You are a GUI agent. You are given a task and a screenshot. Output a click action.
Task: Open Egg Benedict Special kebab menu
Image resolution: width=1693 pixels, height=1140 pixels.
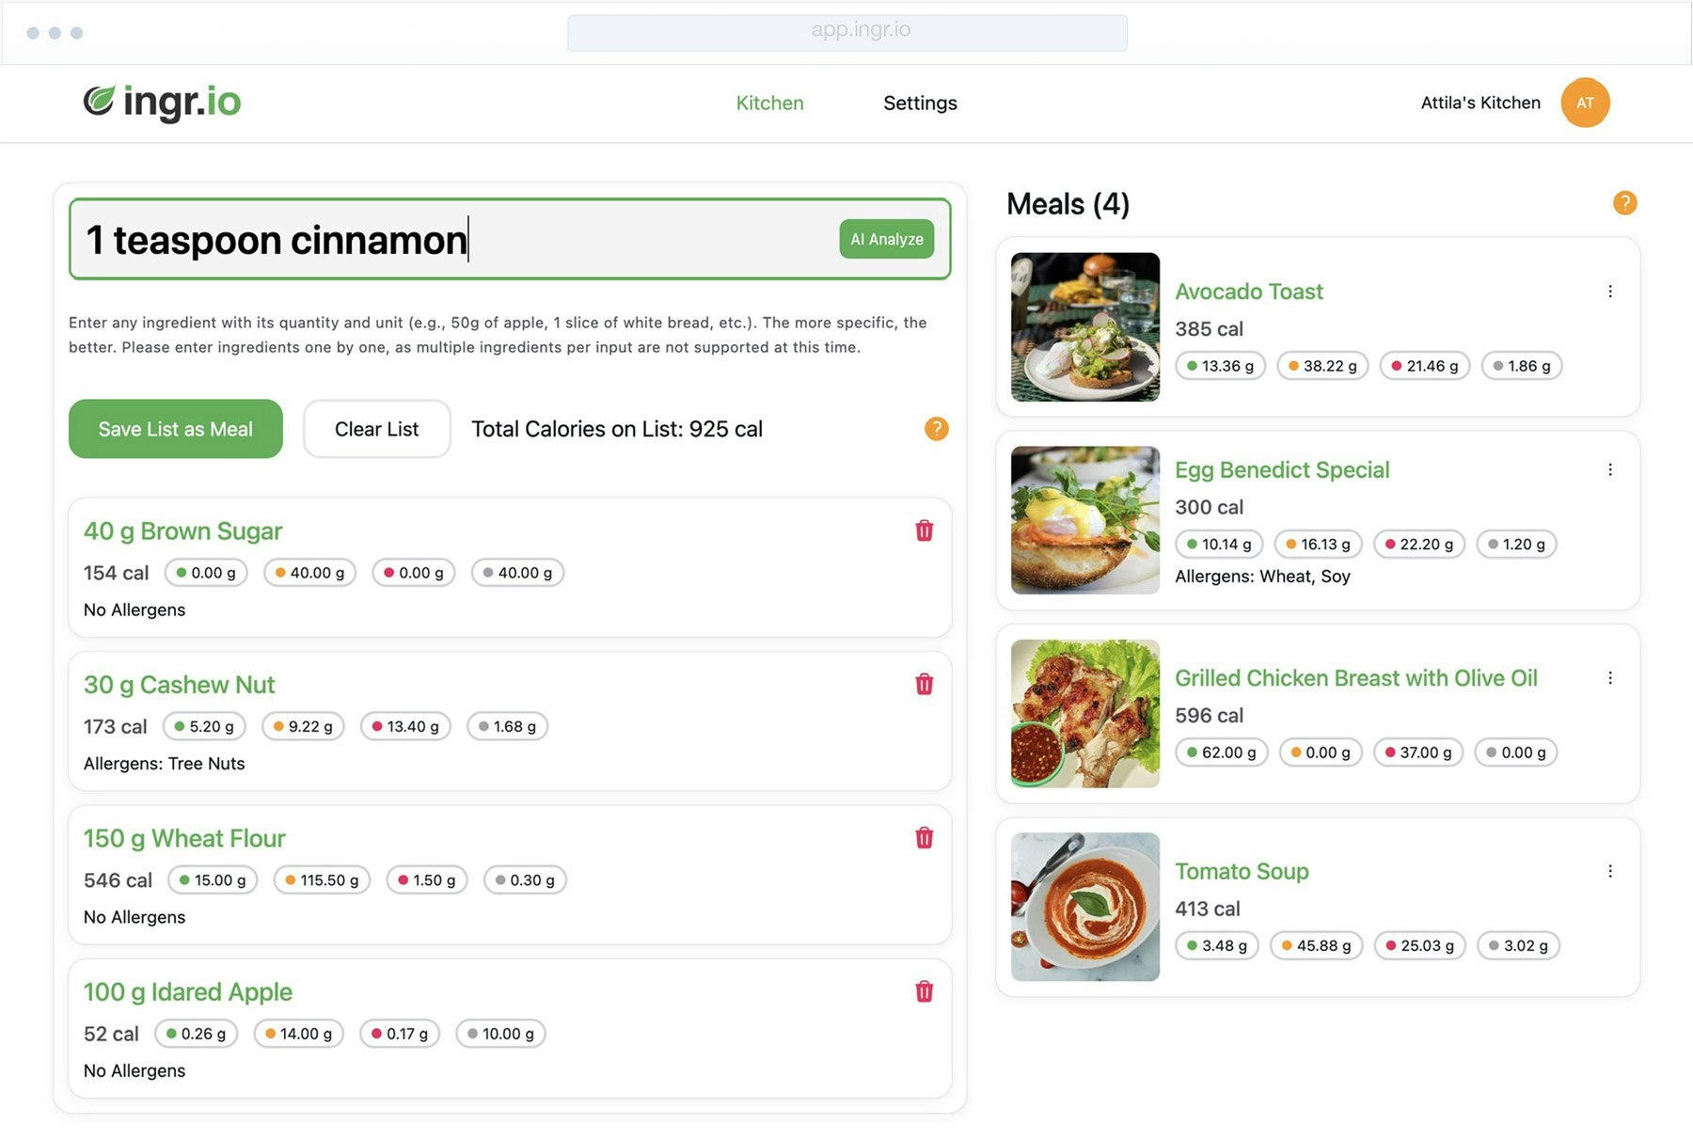pyautogui.click(x=1610, y=468)
